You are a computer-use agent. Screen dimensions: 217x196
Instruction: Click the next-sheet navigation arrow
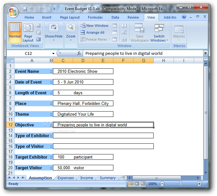(18, 178)
